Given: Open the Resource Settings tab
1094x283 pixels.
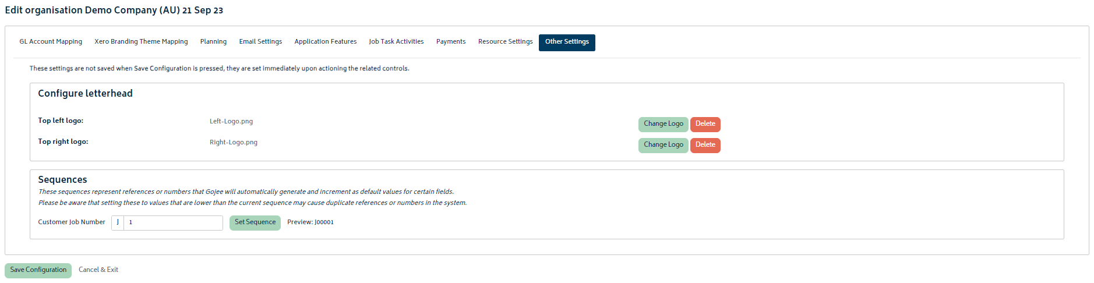Looking at the screenshot, I should tap(505, 42).
